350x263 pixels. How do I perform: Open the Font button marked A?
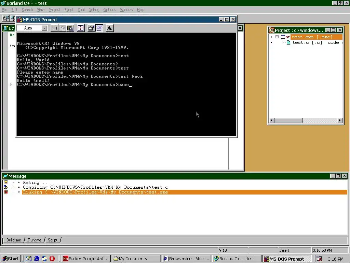[109, 28]
